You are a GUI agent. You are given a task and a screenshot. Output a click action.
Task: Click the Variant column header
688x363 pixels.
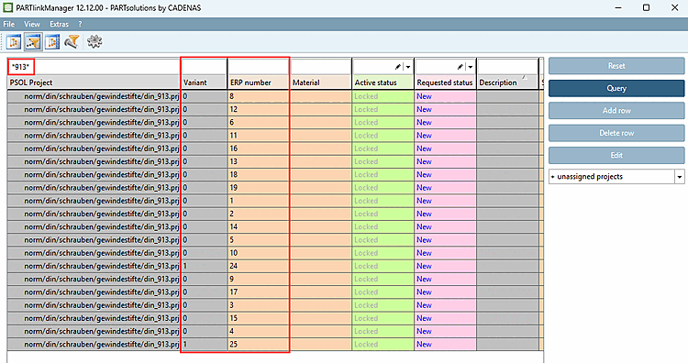(x=204, y=82)
